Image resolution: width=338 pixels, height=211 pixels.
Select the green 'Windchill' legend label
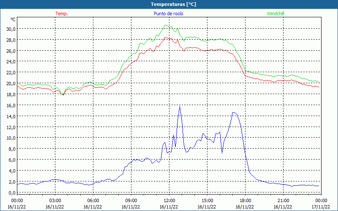[275, 14]
